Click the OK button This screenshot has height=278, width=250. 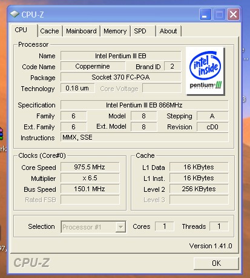point(216,263)
